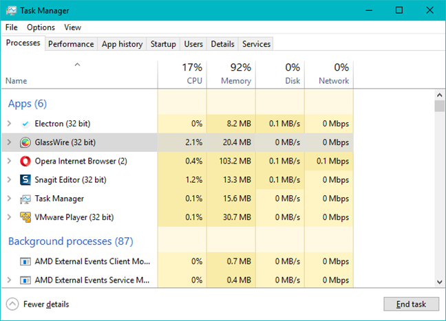Click the Snagit Editor icon

(25, 180)
